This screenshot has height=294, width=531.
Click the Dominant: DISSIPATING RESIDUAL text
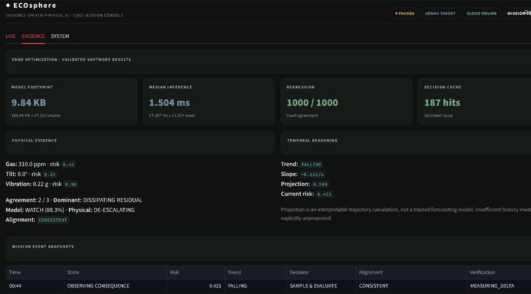(x=98, y=200)
